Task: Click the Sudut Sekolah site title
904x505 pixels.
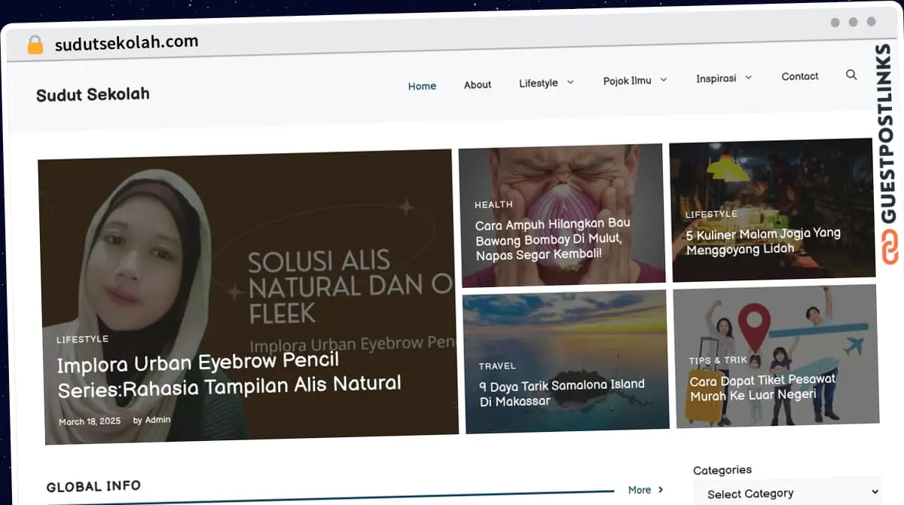Action: 93,95
